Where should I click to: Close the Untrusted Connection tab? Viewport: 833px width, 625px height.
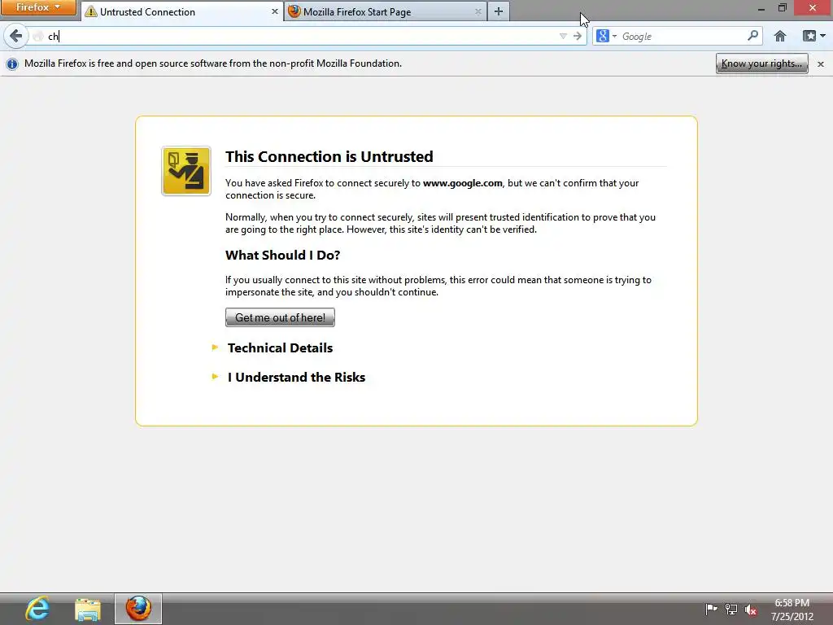pyautogui.click(x=275, y=11)
